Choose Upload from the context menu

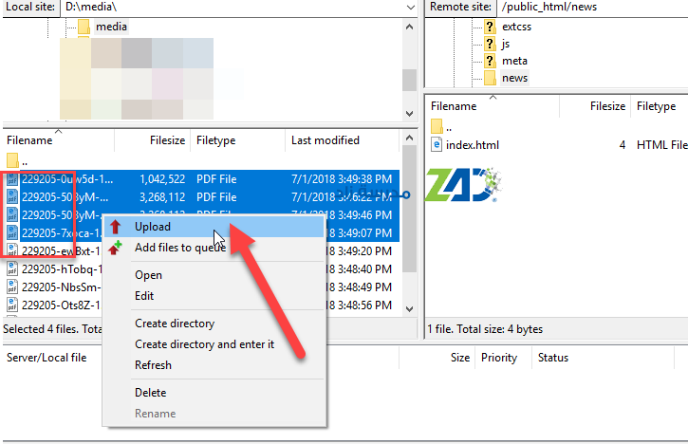tap(153, 228)
